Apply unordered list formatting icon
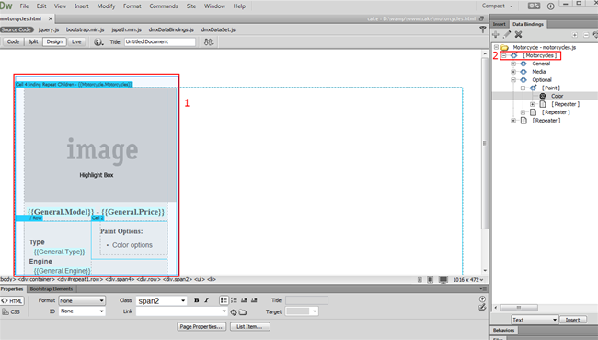Viewport: 598px width, 340px height. [224, 300]
